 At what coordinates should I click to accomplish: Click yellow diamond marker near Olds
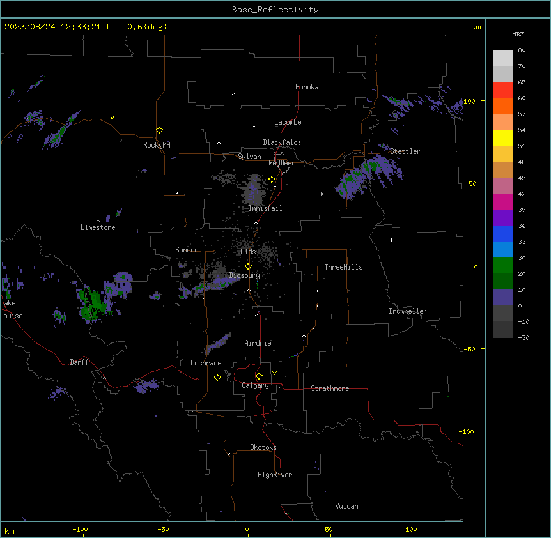click(248, 266)
